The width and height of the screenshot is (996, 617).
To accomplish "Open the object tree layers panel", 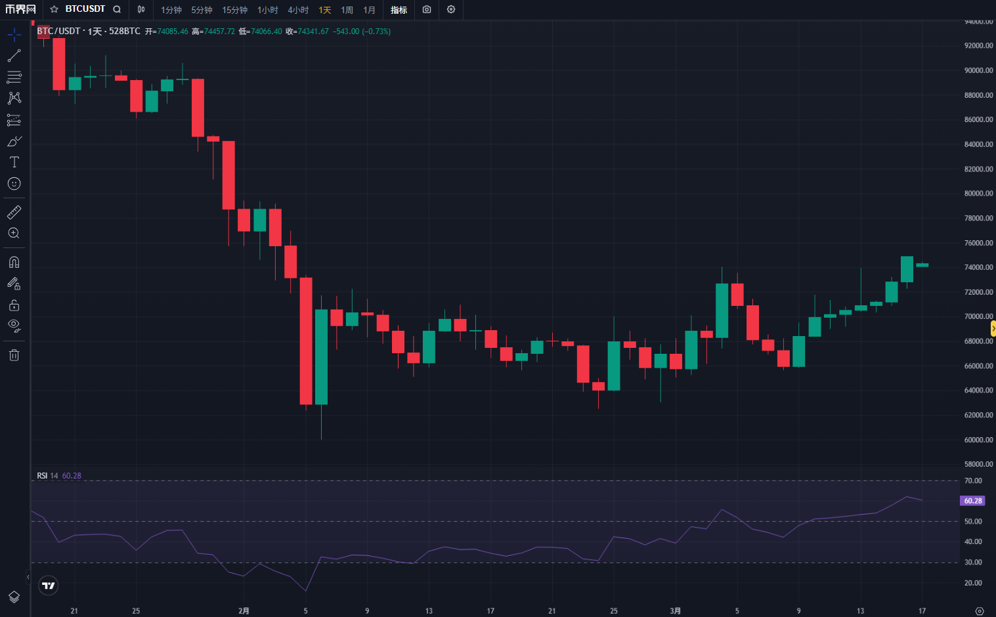I will click(14, 597).
